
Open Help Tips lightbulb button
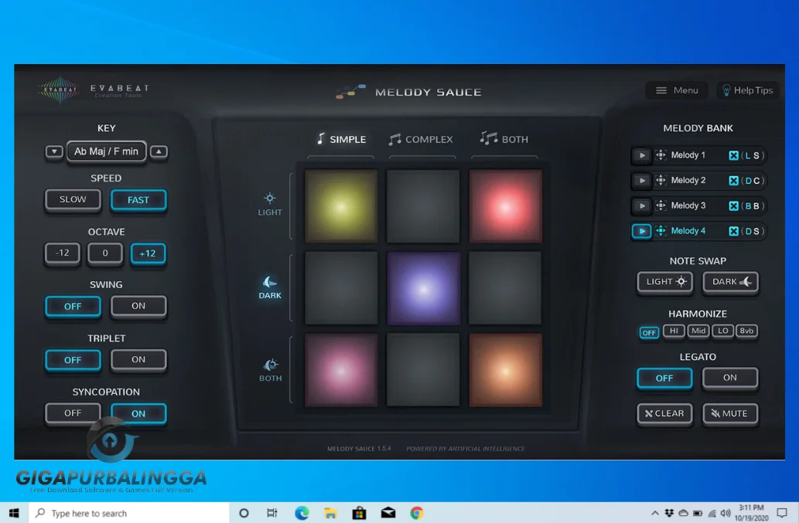(747, 90)
